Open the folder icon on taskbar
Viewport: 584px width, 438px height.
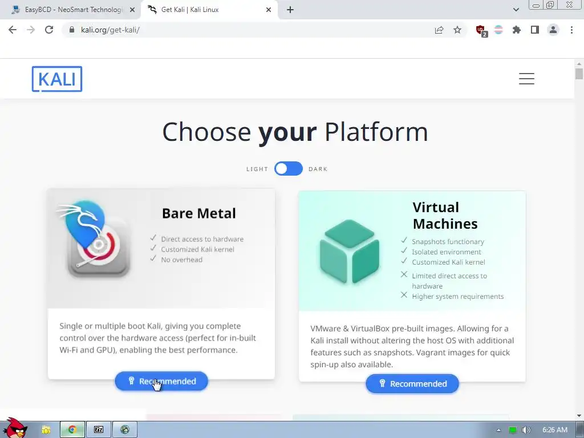46,430
